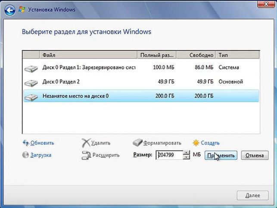Click drive icon of Незанятое место row
This screenshot has width=277, height=208.
[x=31, y=97]
